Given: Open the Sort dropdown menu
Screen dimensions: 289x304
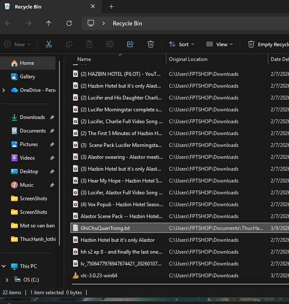Looking at the screenshot, I should (x=182, y=44).
